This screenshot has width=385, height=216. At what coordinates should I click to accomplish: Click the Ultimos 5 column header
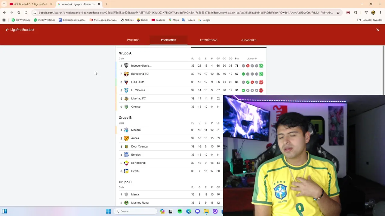click(251, 58)
